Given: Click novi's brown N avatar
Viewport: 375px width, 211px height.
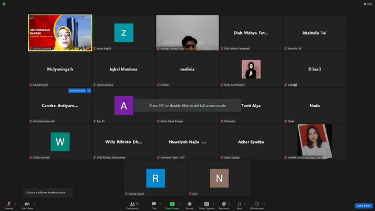Looking at the screenshot, I should coord(219,178).
